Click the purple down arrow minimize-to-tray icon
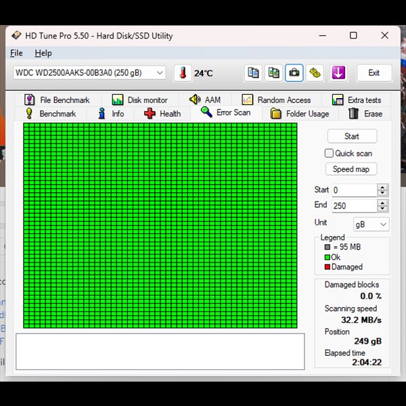Image resolution: width=406 pixels, height=406 pixels. tap(338, 73)
